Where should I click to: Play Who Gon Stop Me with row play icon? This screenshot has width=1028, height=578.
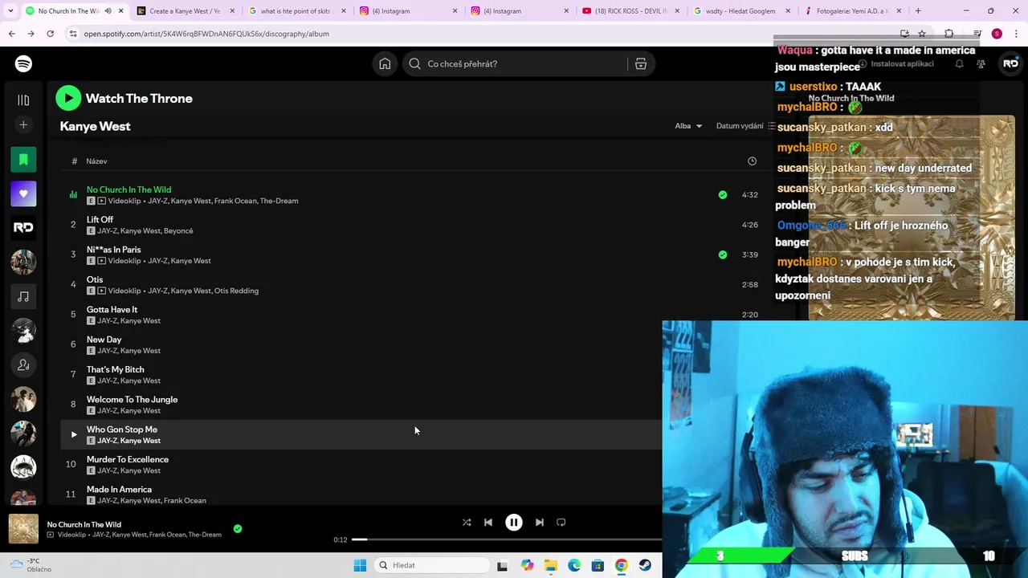click(73, 434)
